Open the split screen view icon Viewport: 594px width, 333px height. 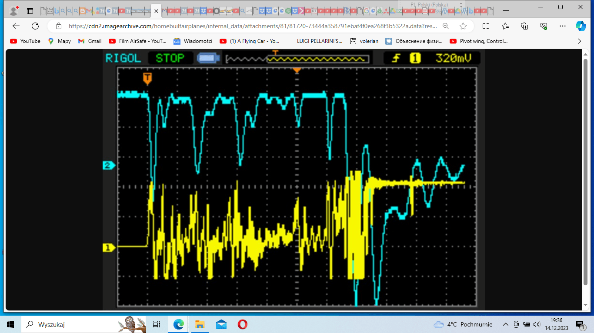pyautogui.click(x=486, y=26)
